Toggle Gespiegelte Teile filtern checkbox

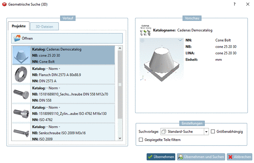tap(141, 140)
